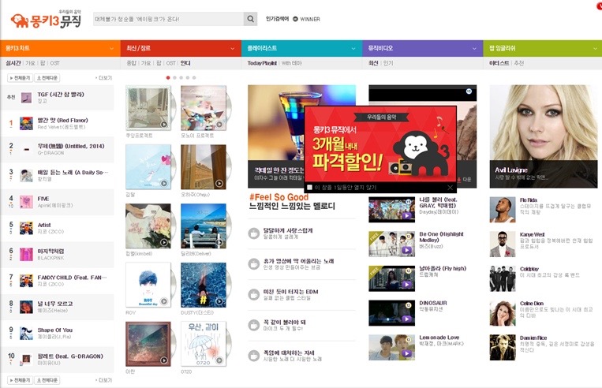Open chart song Shape Of You
The height and width of the screenshot is (388, 602).
(x=55, y=330)
